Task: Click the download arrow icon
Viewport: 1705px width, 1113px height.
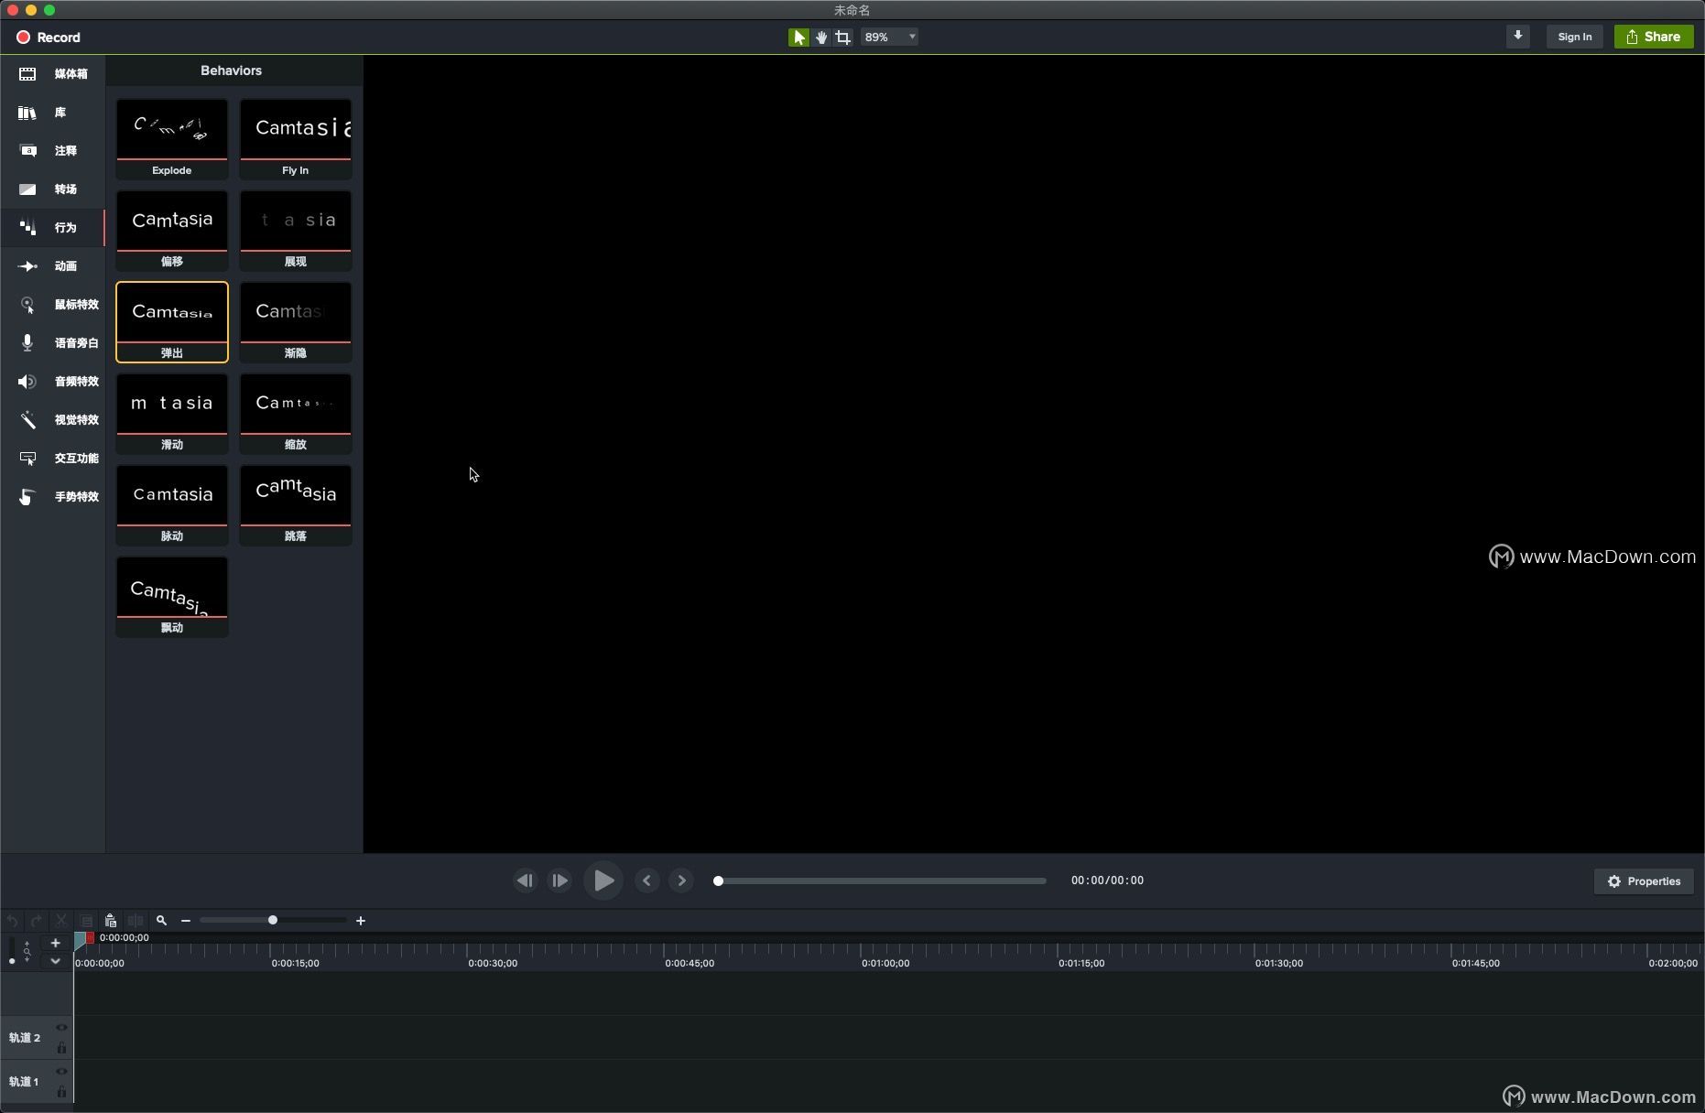Action: point(1517,37)
